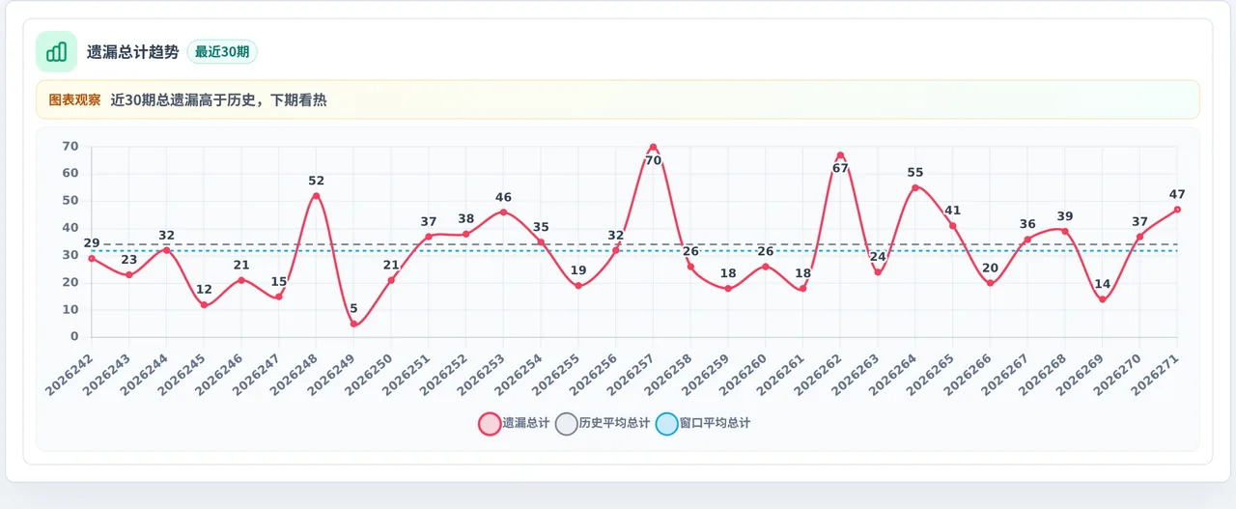The image size is (1236, 509).
Task: Click the green bar chart icon in header
Action: point(56,52)
